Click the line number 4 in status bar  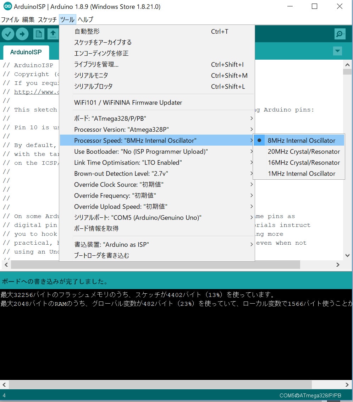pyautogui.click(x=4, y=396)
